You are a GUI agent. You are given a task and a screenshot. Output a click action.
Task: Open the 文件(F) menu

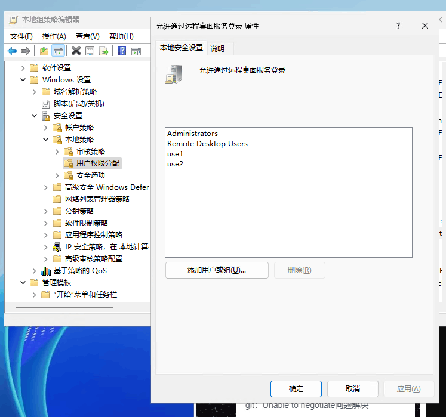21,36
